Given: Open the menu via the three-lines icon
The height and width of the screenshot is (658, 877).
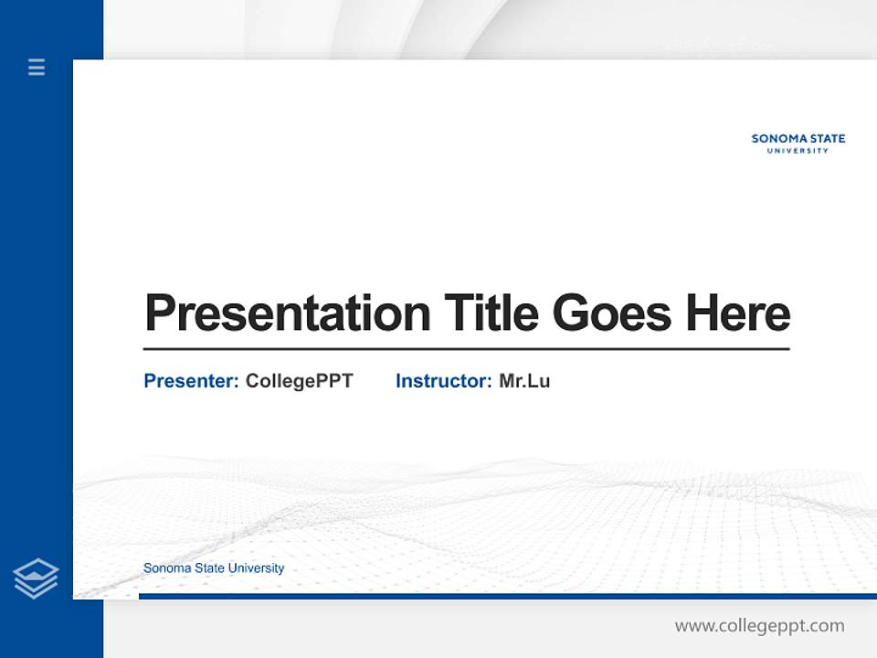Looking at the screenshot, I should tap(36, 68).
